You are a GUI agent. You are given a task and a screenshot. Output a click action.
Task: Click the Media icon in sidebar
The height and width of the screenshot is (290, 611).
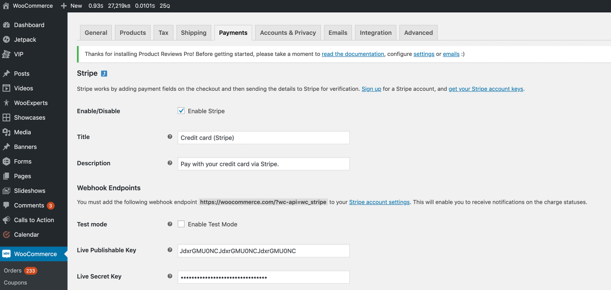6,132
